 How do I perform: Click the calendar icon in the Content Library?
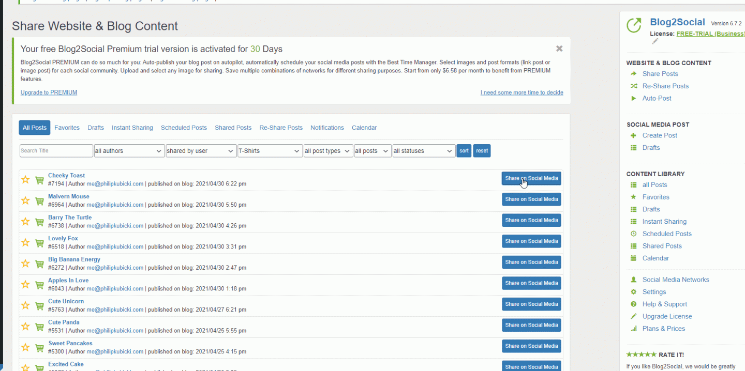tap(633, 258)
